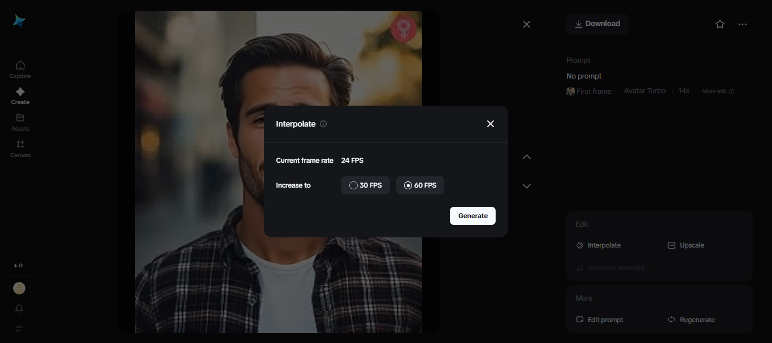Screen dimensions: 772x343
Task: Go to next item with down chevron
Action: coord(527,186)
